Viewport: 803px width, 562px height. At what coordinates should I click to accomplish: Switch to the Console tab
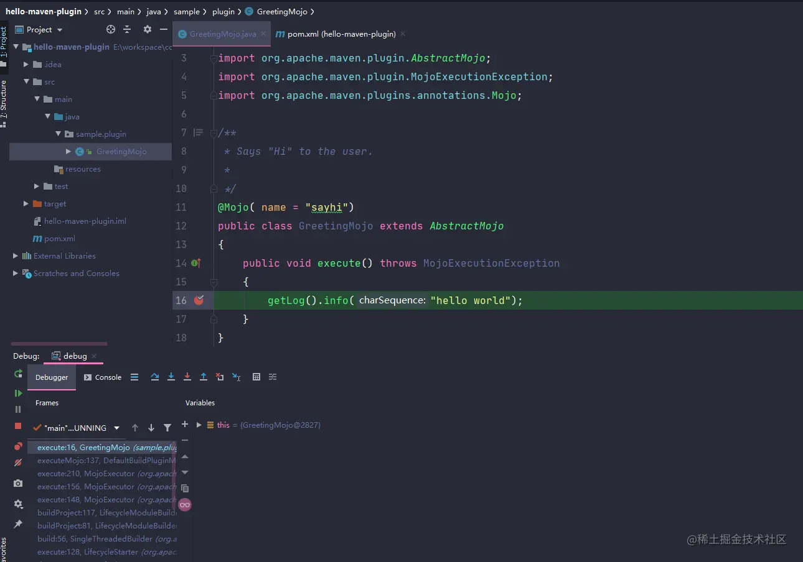(103, 377)
